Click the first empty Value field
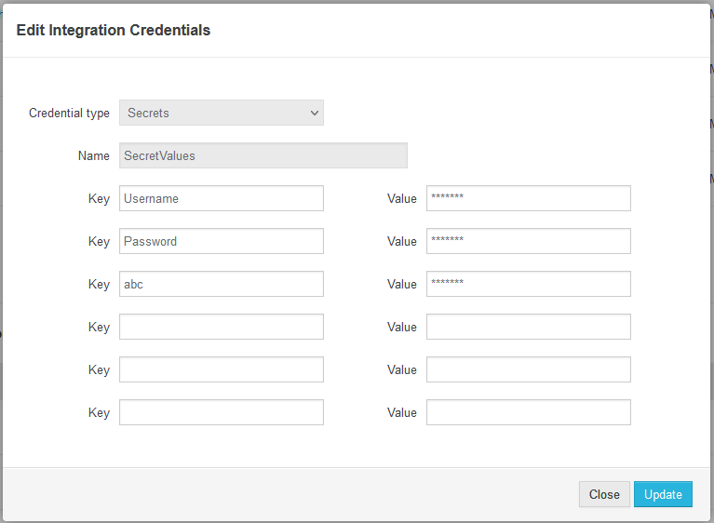This screenshot has width=714, height=523. (528, 327)
